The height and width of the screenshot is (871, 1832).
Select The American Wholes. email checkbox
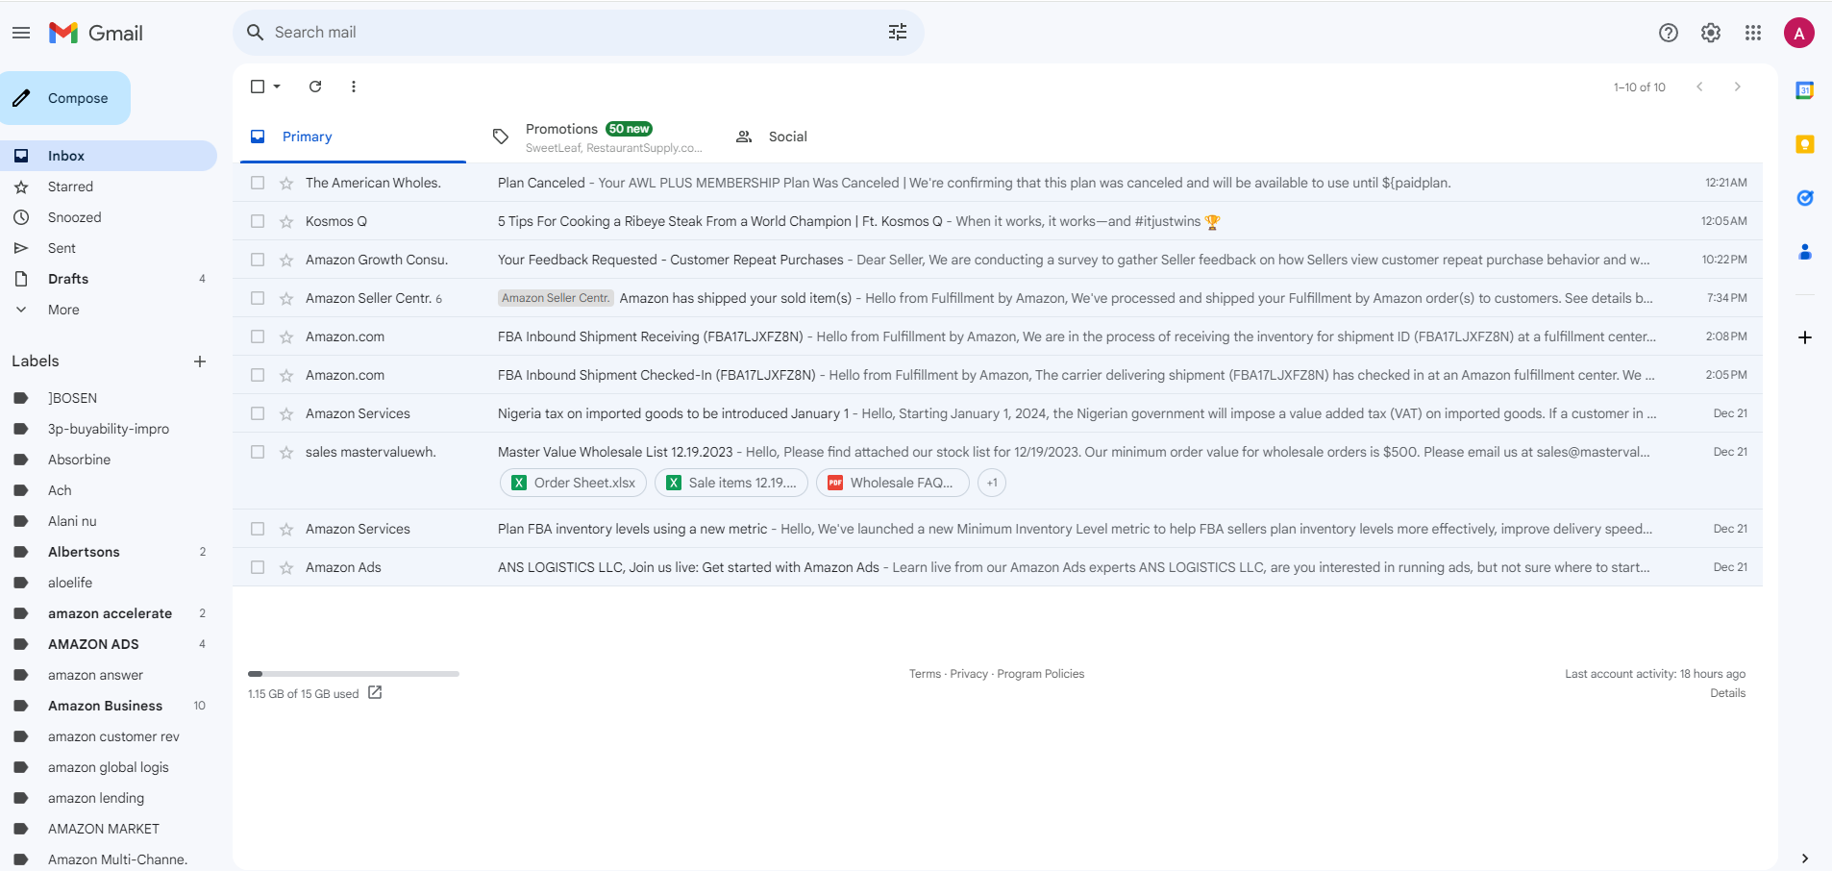tap(258, 183)
